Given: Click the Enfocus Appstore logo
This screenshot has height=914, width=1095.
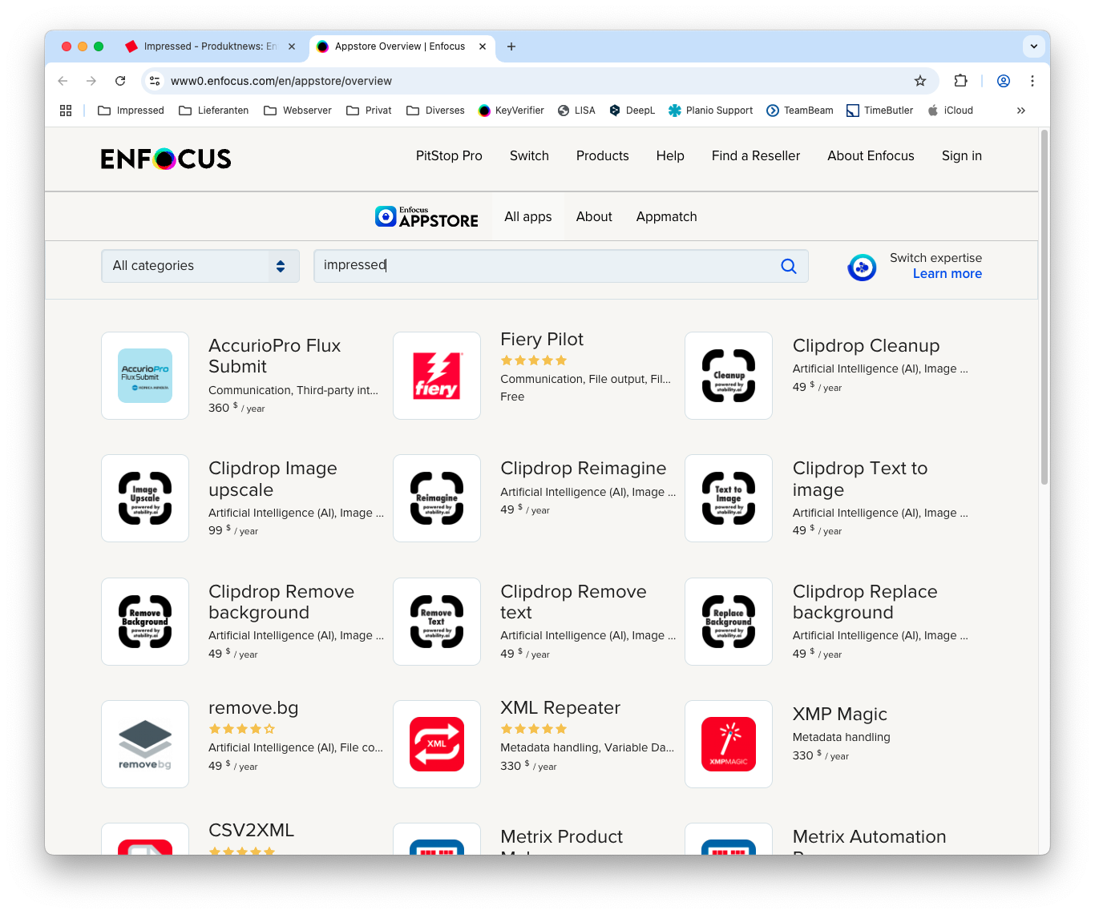Looking at the screenshot, I should tap(426, 215).
